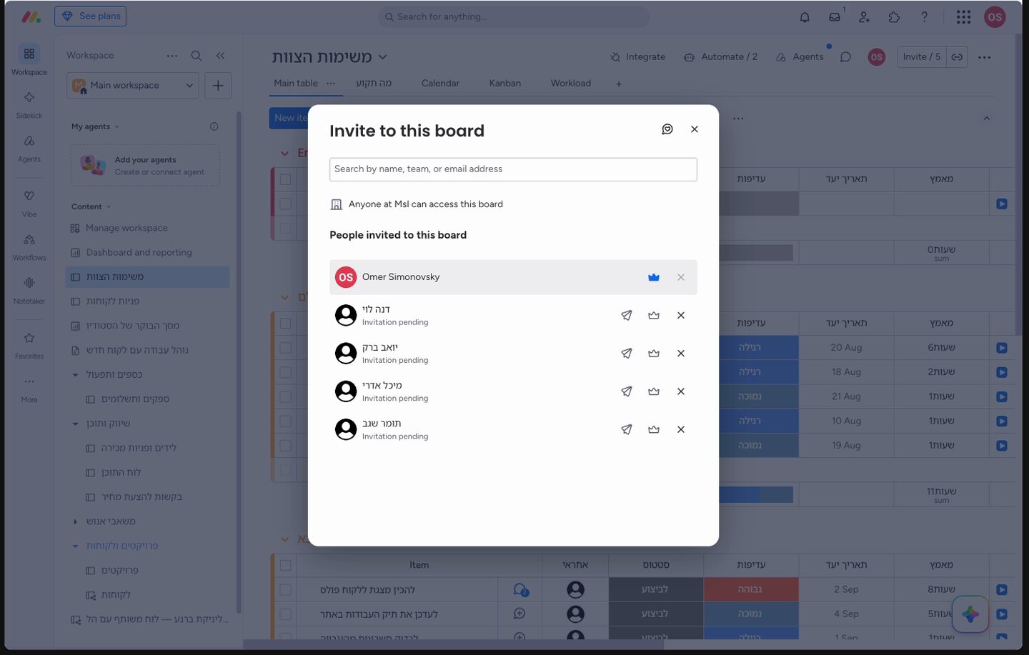Open the board Agents button
This screenshot has height=655, width=1029.
pyautogui.click(x=800, y=57)
